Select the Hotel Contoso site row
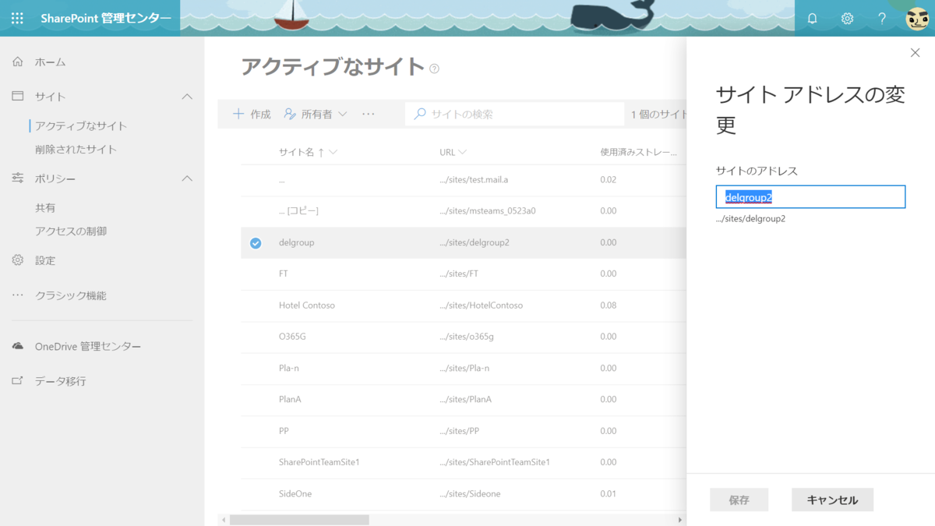This screenshot has width=935, height=526. coord(463,305)
